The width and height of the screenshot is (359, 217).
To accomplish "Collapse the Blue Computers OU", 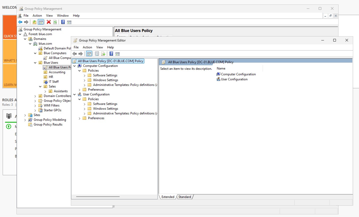I will coord(35,53).
